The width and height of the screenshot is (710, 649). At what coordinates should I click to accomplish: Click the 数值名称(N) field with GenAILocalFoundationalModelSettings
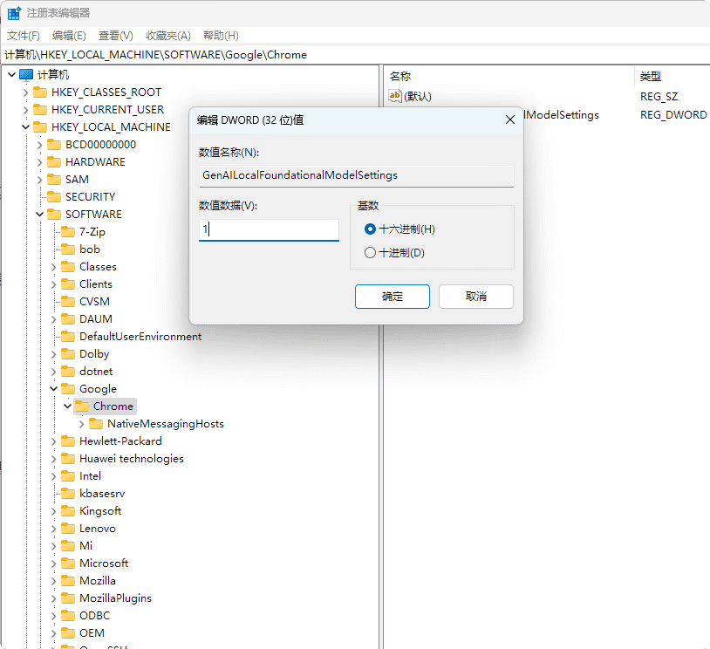coord(357,175)
